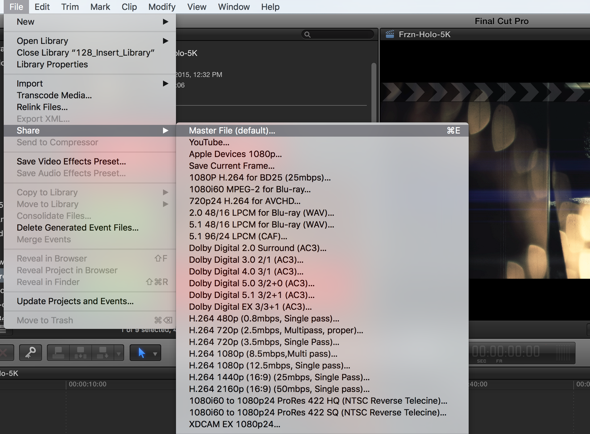Choose Transcode Media...

90,95
